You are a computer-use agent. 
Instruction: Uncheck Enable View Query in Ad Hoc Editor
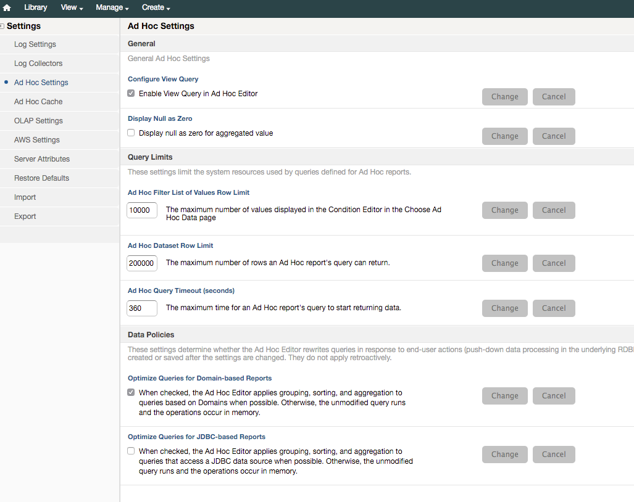tap(131, 92)
